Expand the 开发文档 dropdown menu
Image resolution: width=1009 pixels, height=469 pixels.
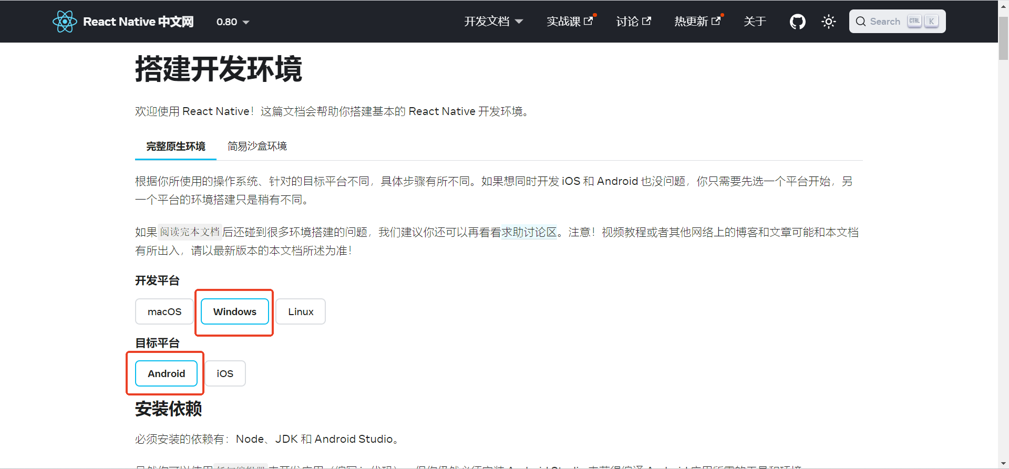pos(493,22)
